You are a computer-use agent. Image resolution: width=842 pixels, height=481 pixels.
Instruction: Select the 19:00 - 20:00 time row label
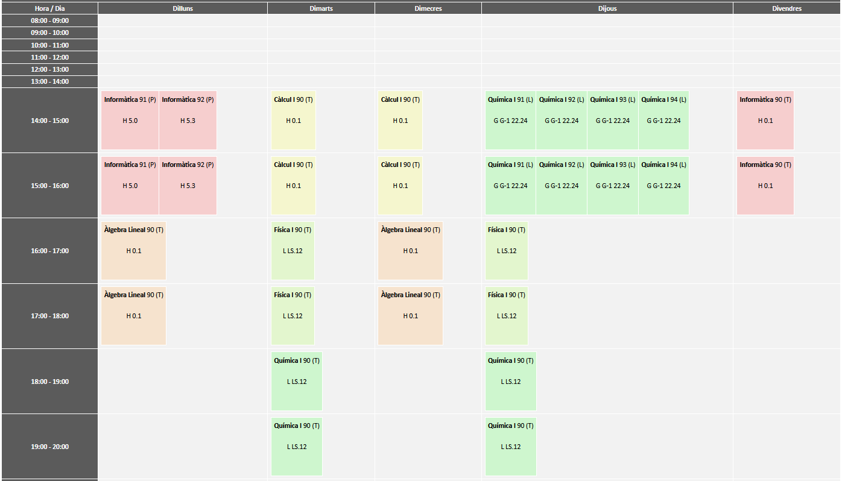49,447
